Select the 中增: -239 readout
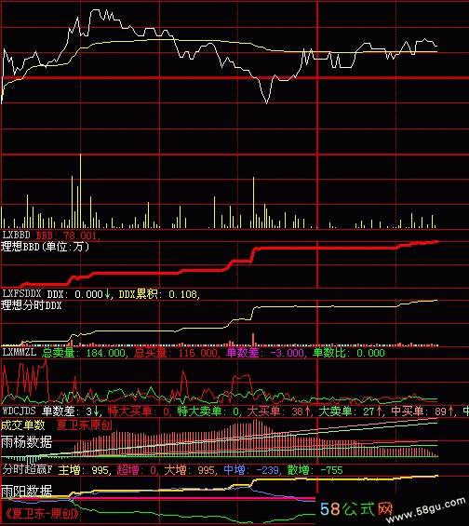The height and width of the screenshot is (526, 469). [x=252, y=469]
